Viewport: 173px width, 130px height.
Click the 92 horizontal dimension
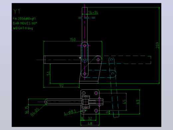62,85
